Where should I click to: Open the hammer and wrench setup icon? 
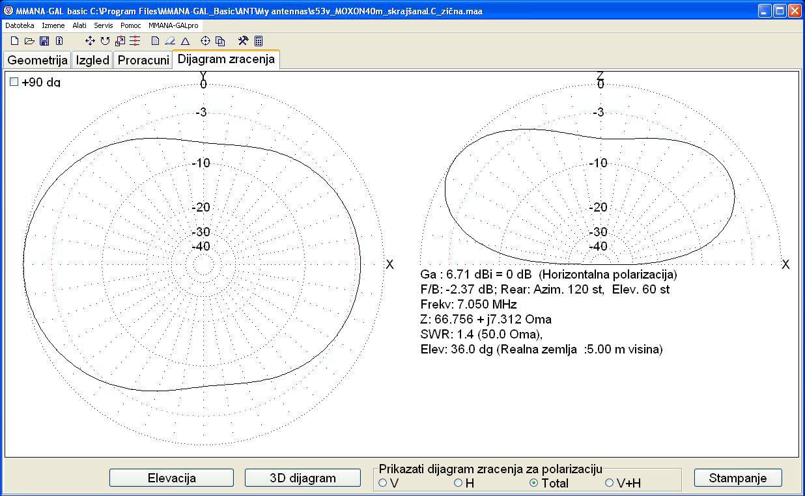pyautogui.click(x=243, y=41)
